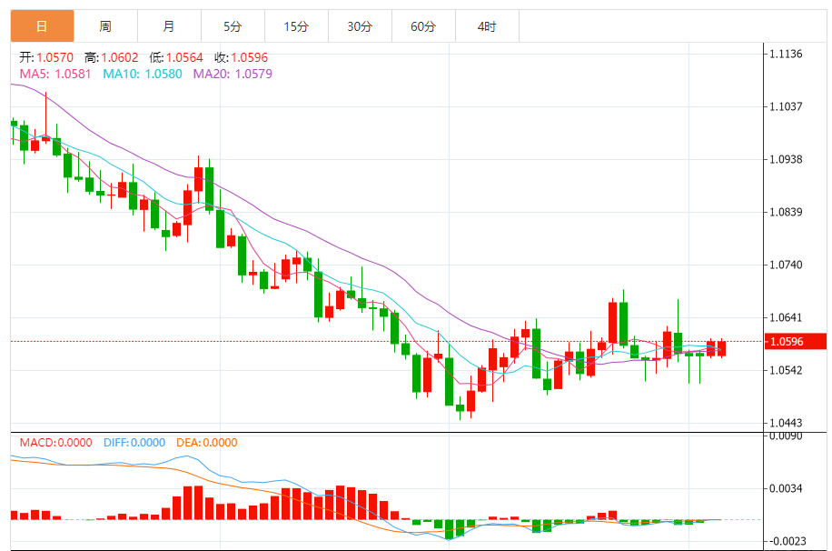Click the MA10: 1.0580 indicator label
Image resolution: width=832 pixels, height=551 pixels.
(x=143, y=74)
